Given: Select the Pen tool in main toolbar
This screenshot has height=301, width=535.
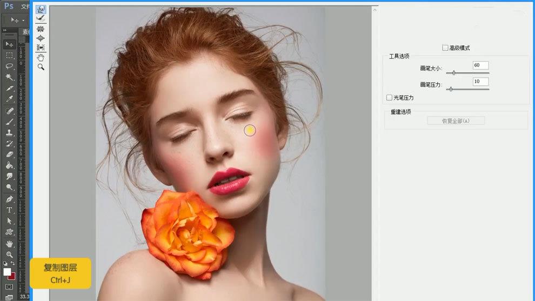Looking at the screenshot, I should (9, 199).
